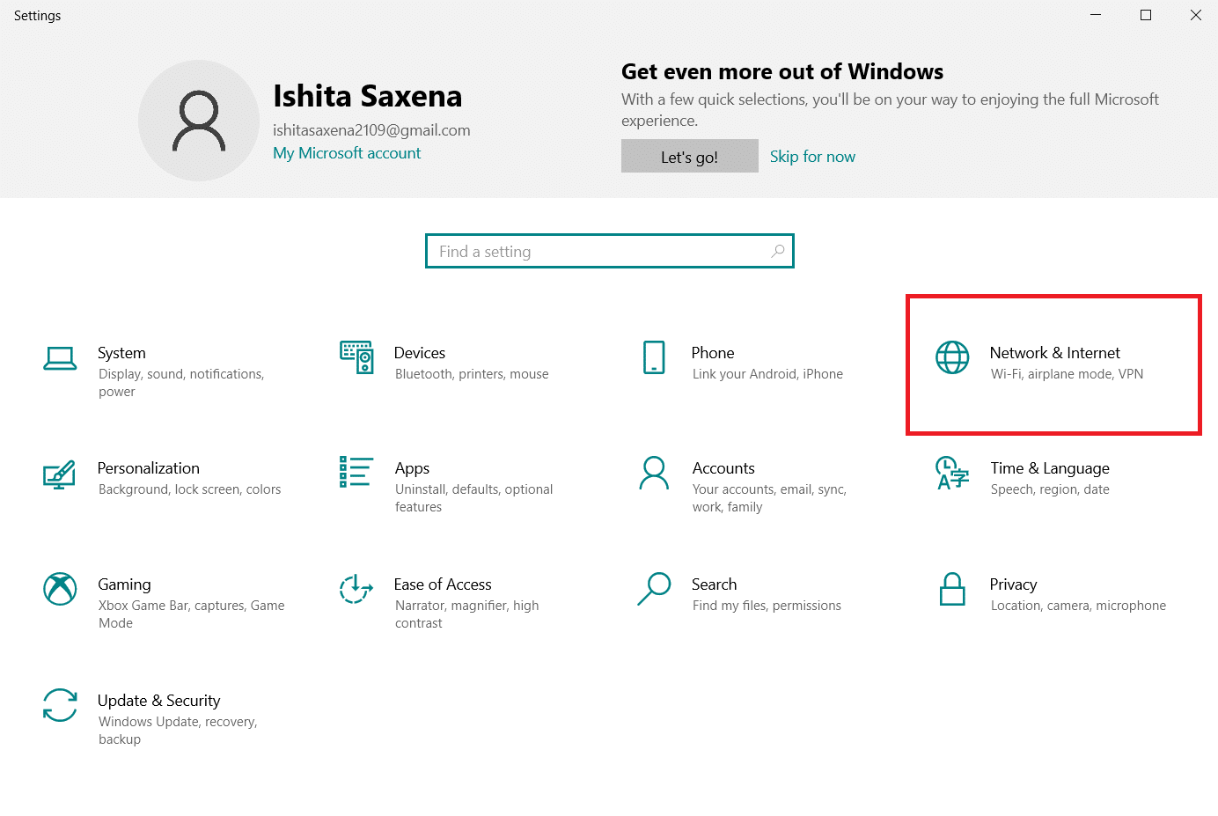Screen dimensions: 1218x816
Task: Select the Phone settings title
Action: [713, 353]
